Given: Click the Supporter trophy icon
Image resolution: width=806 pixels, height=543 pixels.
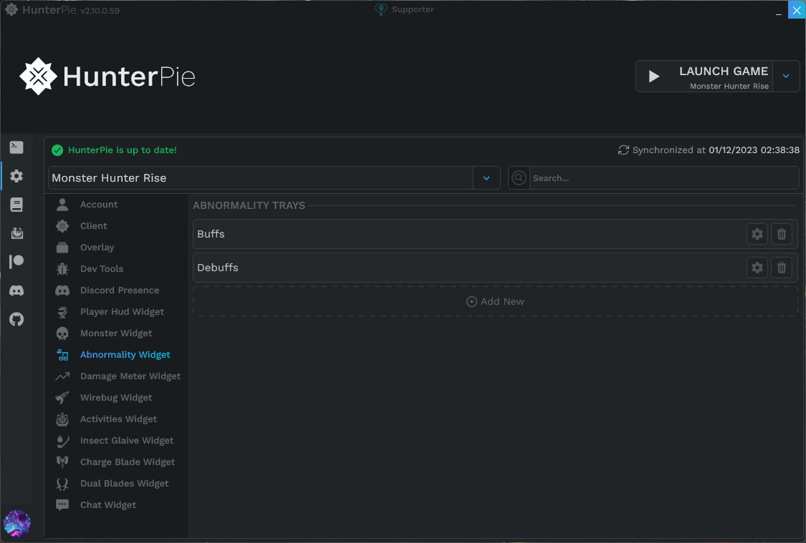Looking at the screenshot, I should pos(381,9).
